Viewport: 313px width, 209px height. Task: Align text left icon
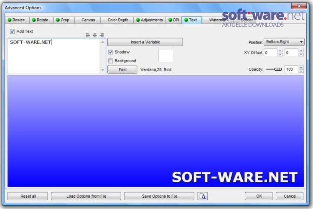click(88, 35)
